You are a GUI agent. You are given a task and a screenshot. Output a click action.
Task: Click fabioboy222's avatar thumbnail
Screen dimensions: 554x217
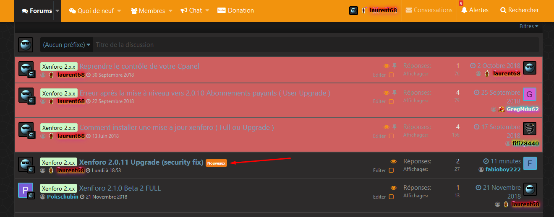(x=530, y=163)
